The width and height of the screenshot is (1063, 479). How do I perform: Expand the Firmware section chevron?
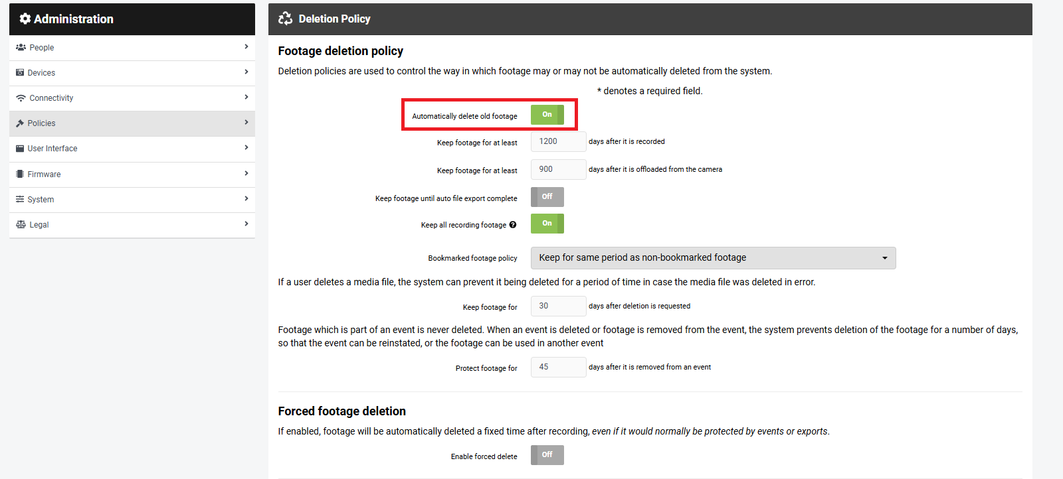point(246,173)
